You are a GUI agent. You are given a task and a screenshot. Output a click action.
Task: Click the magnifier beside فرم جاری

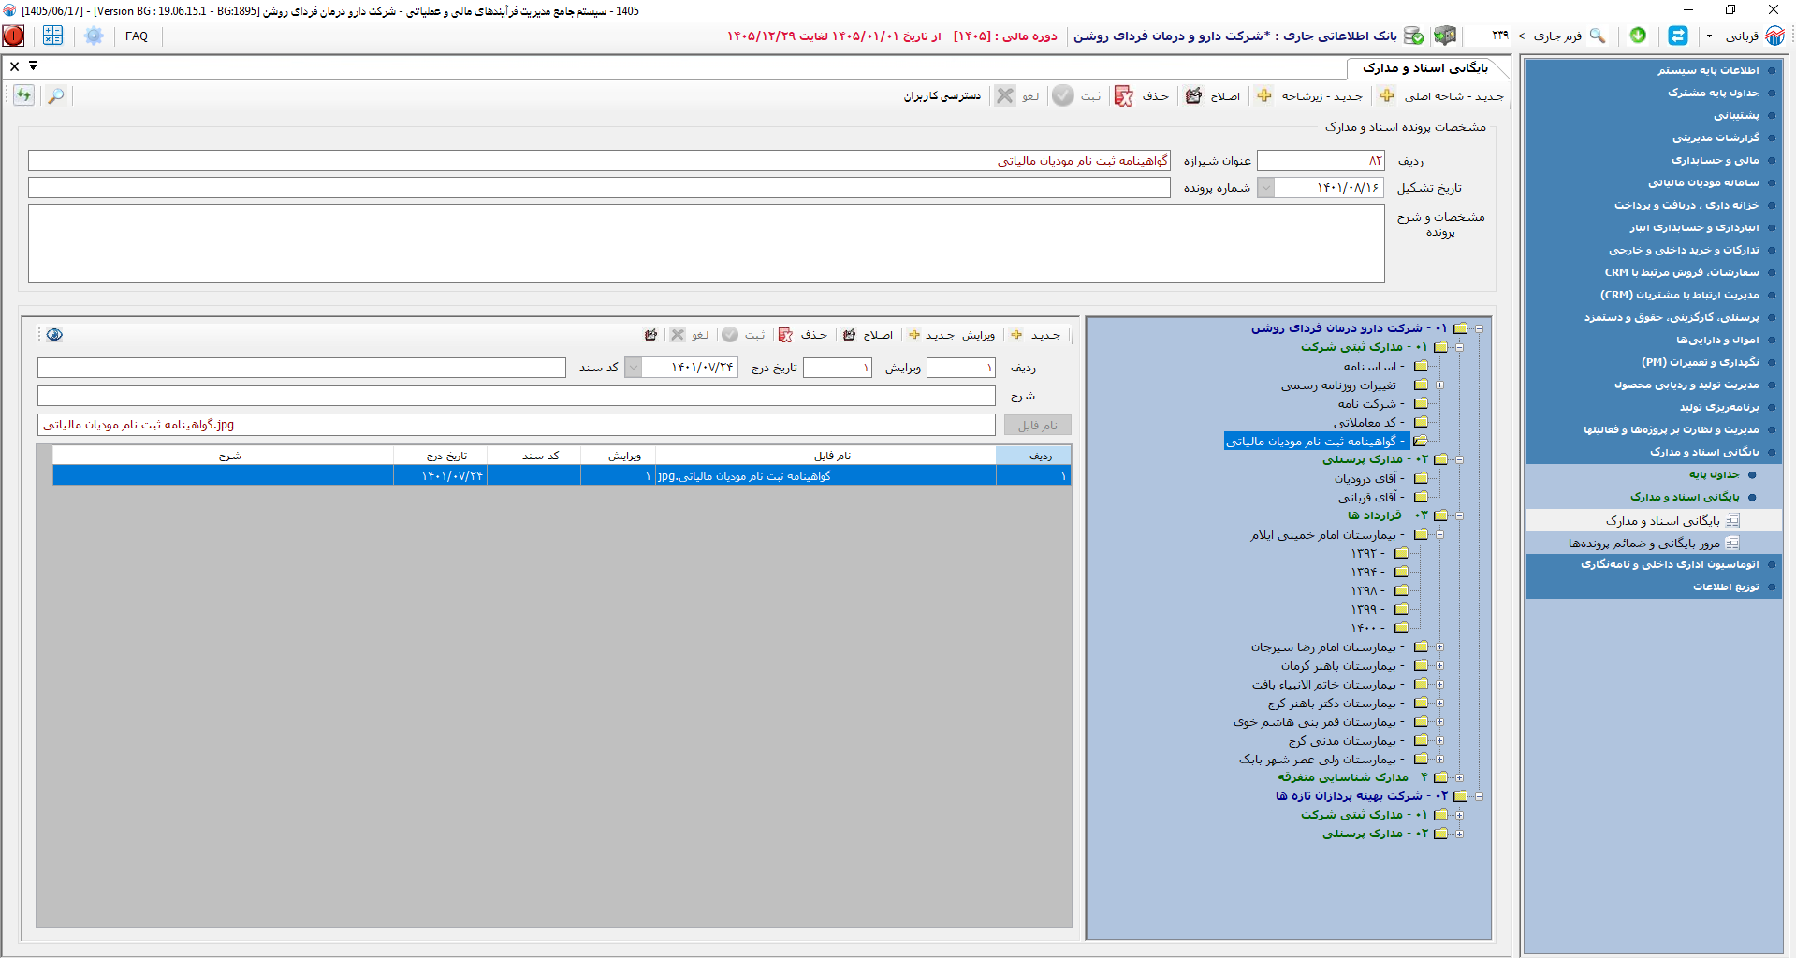click(1597, 36)
